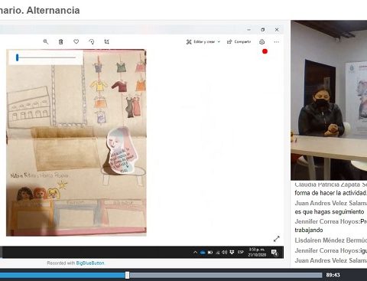Viewport: 367px width, 281px height.
Task: Select the crop tool icon
Action: (x=107, y=41)
